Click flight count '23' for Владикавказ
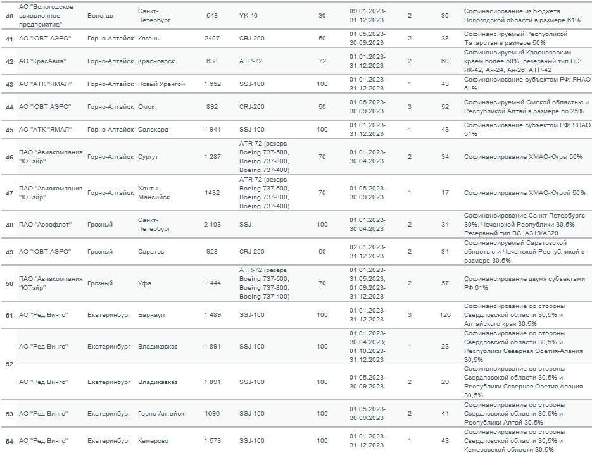The height and width of the screenshot is (453, 592). click(445, 347)
